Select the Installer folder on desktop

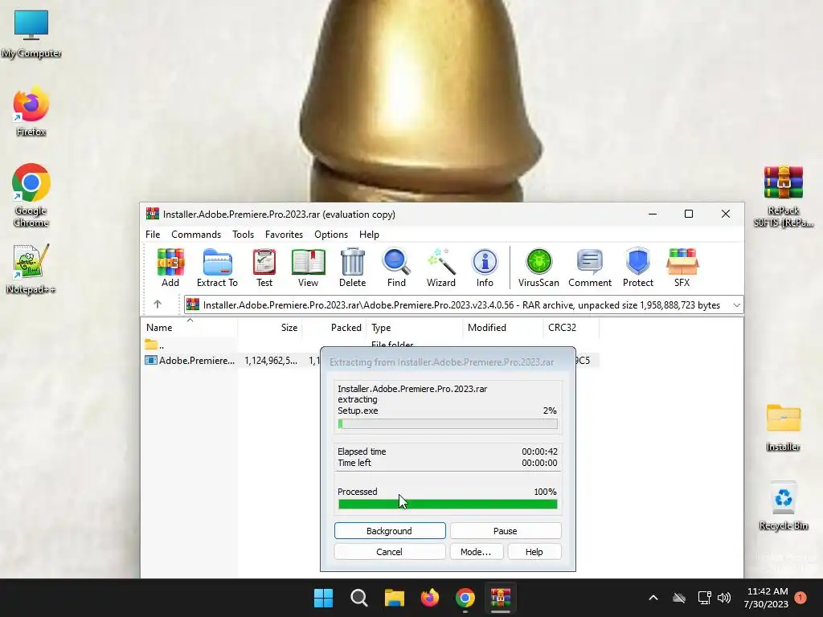coord(783,427)
